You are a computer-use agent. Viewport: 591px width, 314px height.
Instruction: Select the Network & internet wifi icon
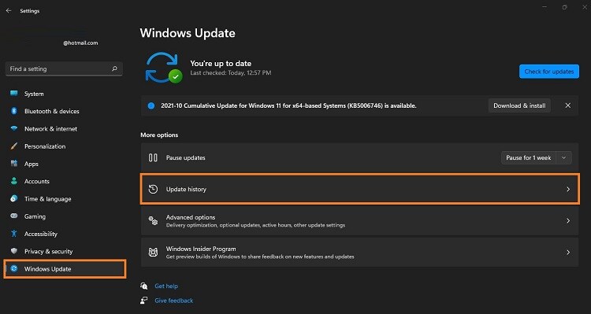(14, 128)
